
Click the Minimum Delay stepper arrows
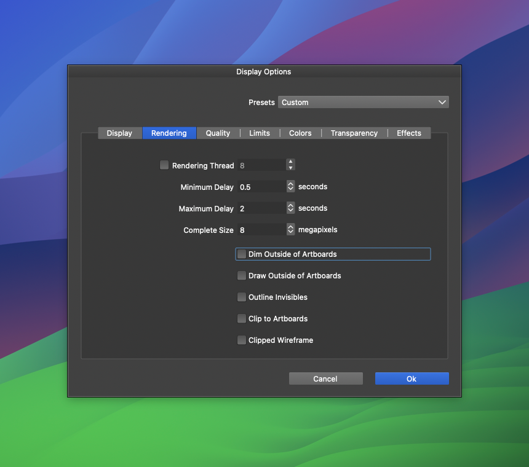(x=290, y=187)
